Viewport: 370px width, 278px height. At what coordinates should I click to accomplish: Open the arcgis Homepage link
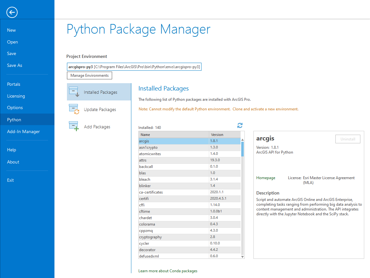click(266, 178)
